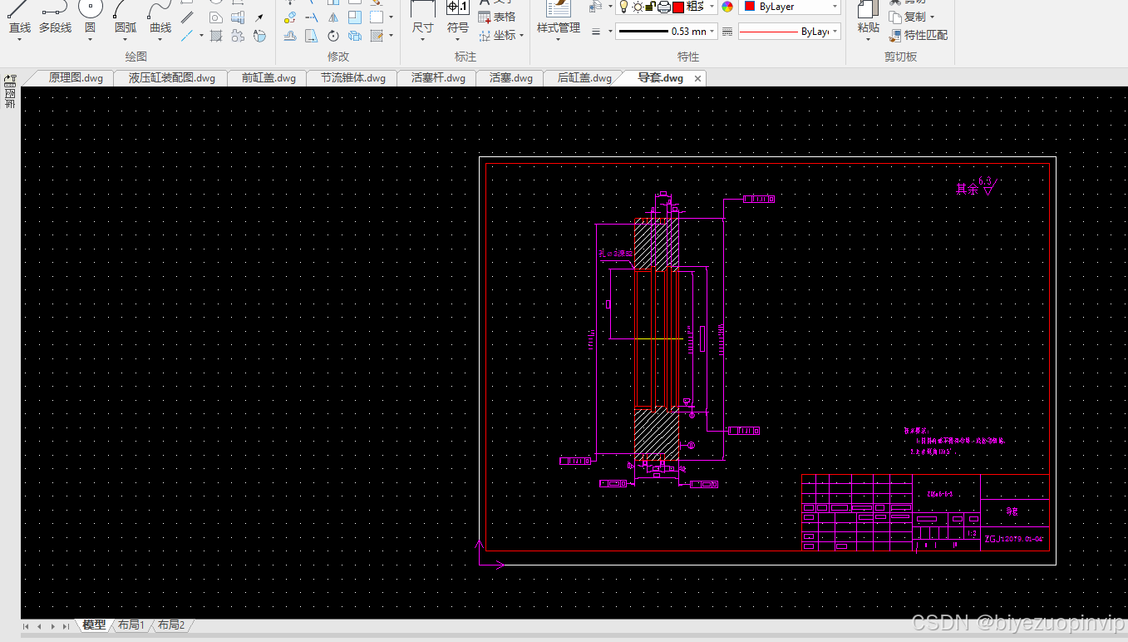This screenshot has height=642, width=1128.
Task: Select the 圆弧 arc tool
Action: click(126, 17)
